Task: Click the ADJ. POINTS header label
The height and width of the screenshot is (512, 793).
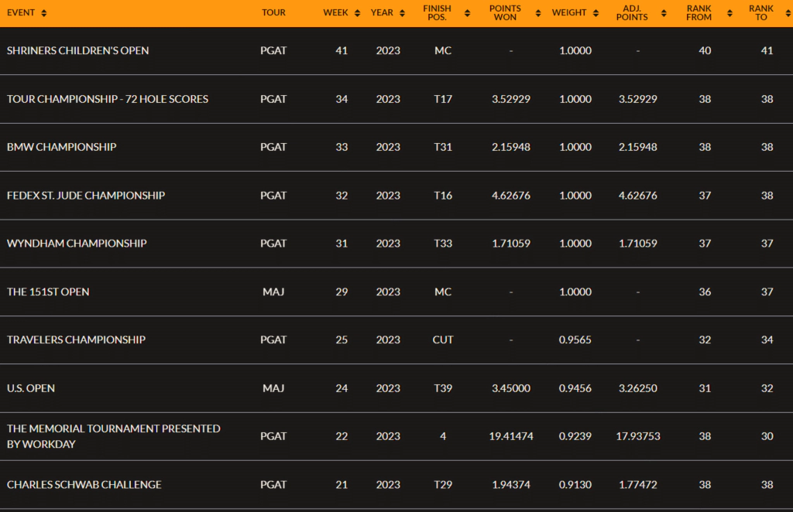Action: (x=632, y=12)
